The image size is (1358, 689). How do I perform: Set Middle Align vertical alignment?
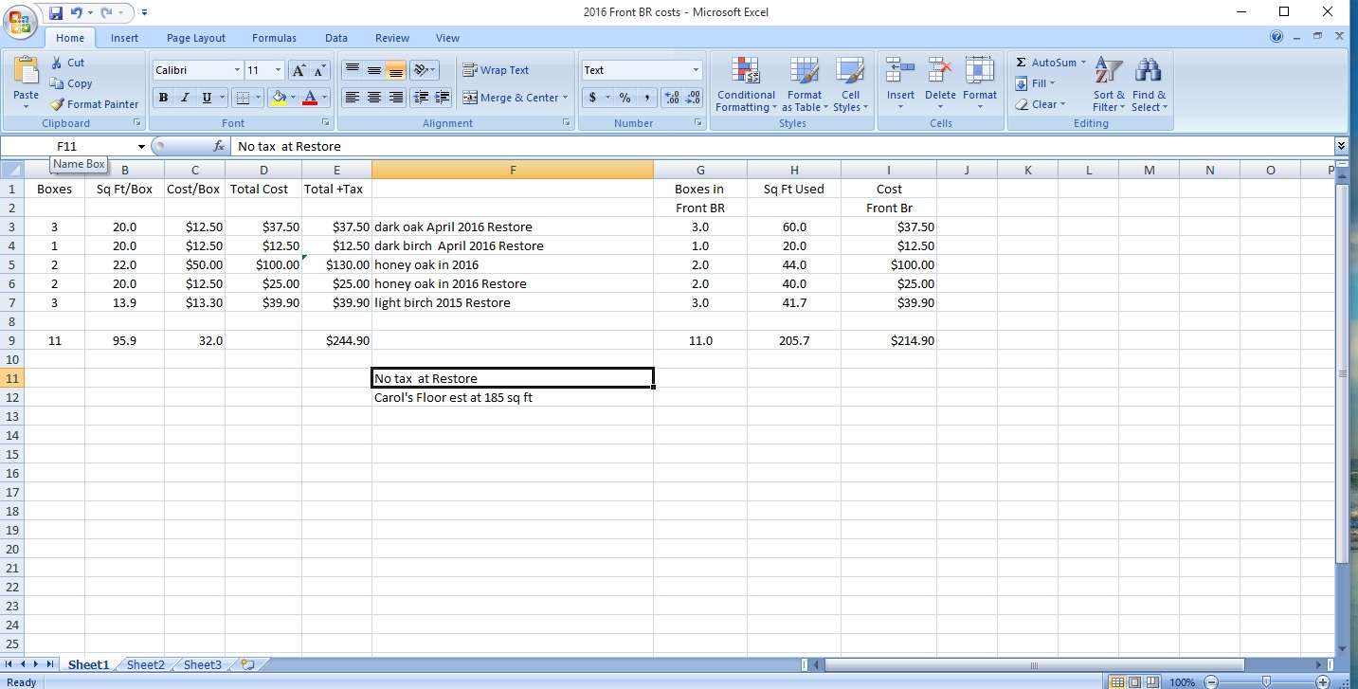pyautogui.click(x=373, y=70)
